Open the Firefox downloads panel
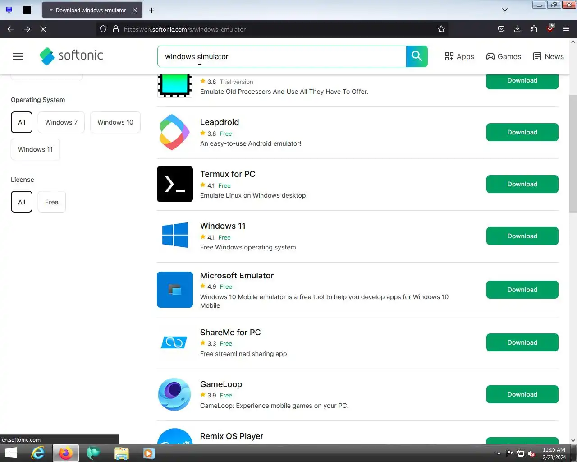Viewport: 577px width, 462px height. click(517, 29)
